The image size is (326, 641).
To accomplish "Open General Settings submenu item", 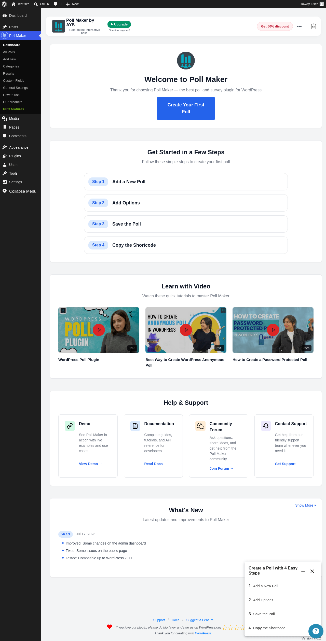I will tap(20, 88).
